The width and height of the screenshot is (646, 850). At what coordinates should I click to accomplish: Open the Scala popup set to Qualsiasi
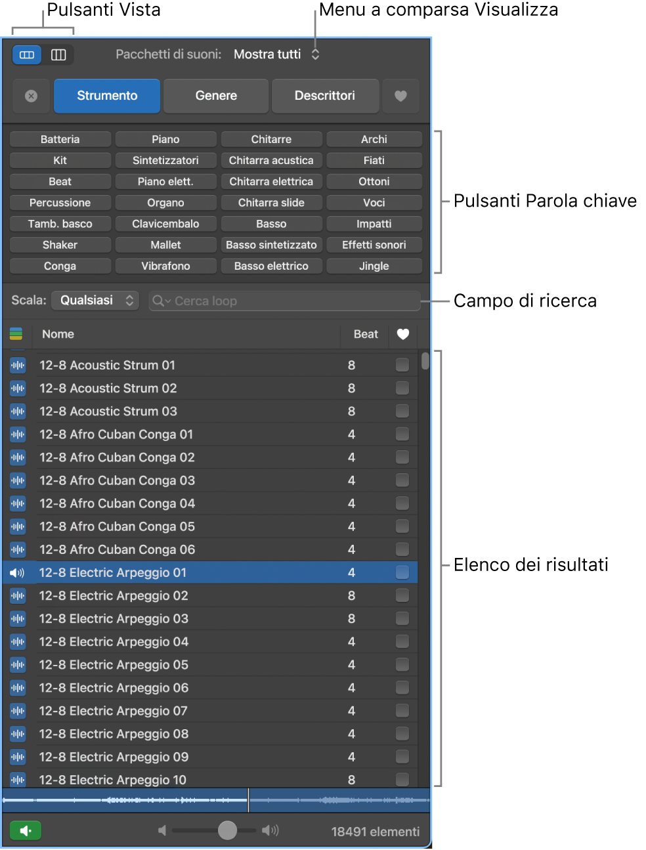pos(95,301)
